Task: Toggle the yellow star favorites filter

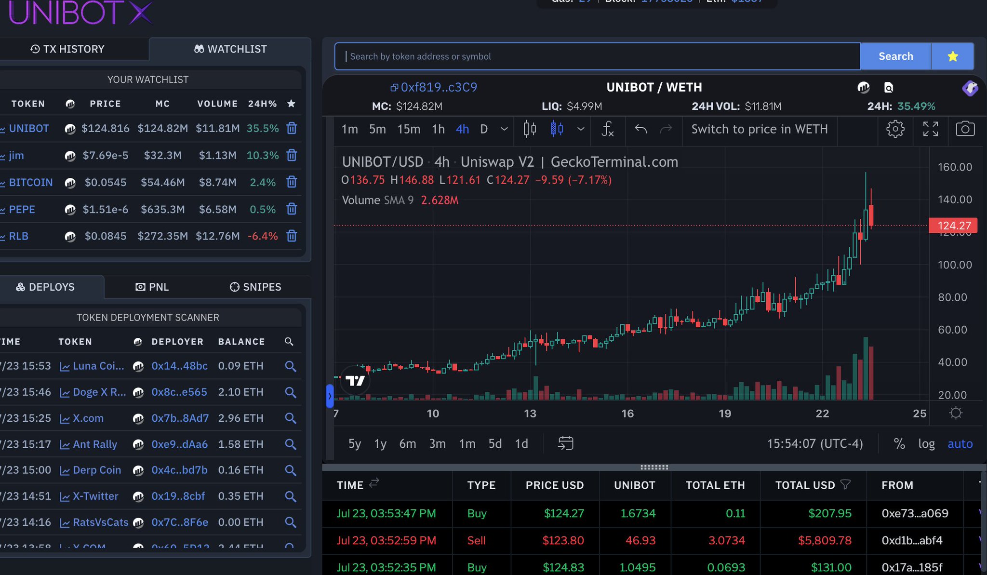Action: coord(952,56)
